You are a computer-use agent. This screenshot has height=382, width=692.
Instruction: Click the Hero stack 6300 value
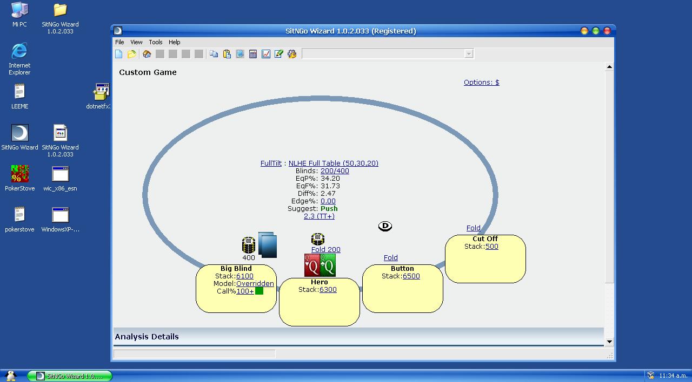tap(328, 290)
